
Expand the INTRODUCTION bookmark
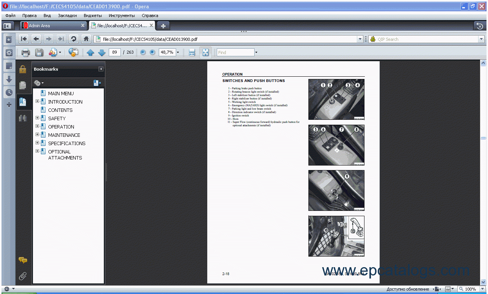click(x=37, y=101)
